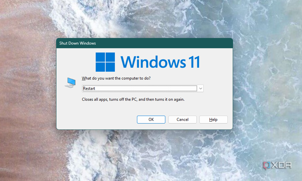Expand the shutdown options dropdown arrow

(201, 89)
